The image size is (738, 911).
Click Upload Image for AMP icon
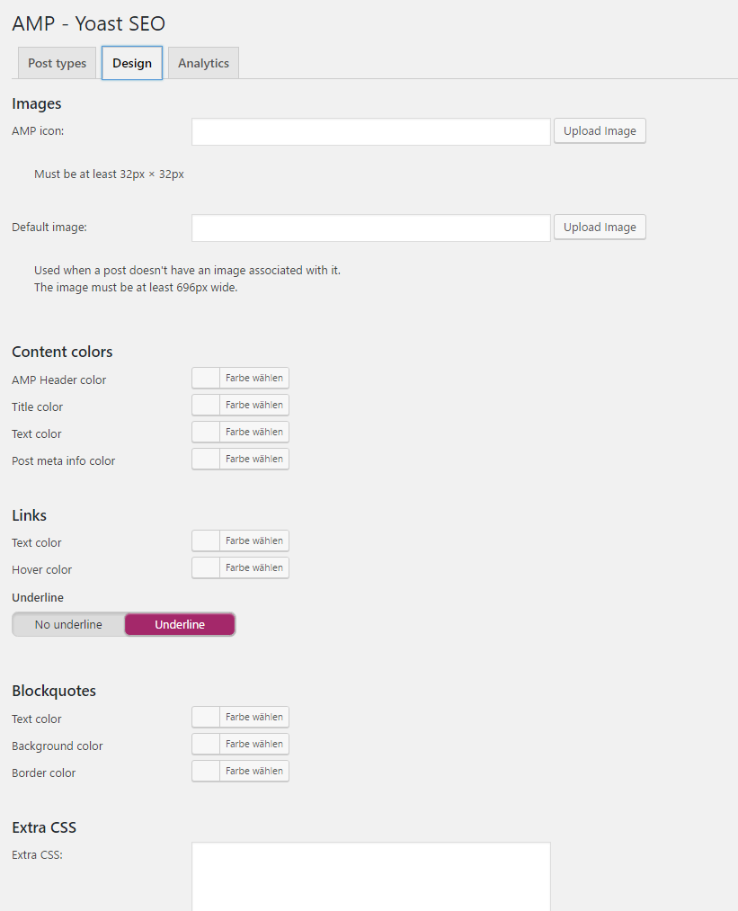(x=600, y=131)
